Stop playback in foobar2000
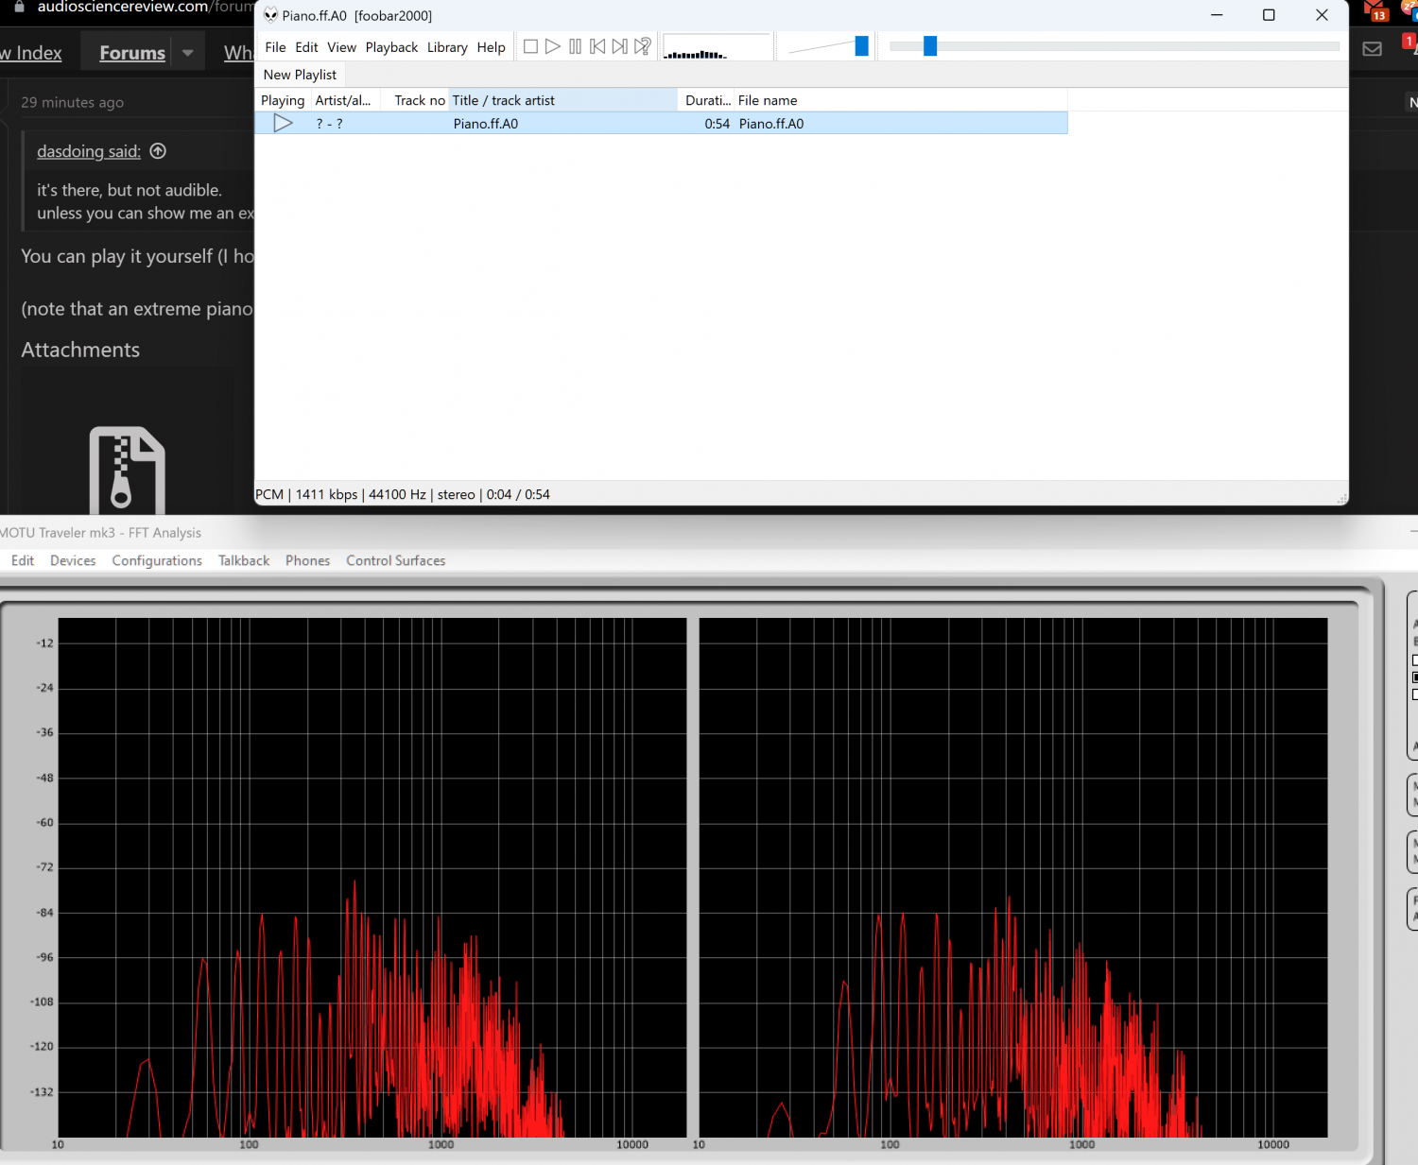The image size is (1418, 1165). pyautogui.click(x=530, y=46)
